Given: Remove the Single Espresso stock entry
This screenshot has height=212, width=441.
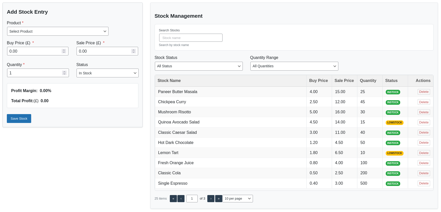Looking at the screenshot, I should 424,183.
